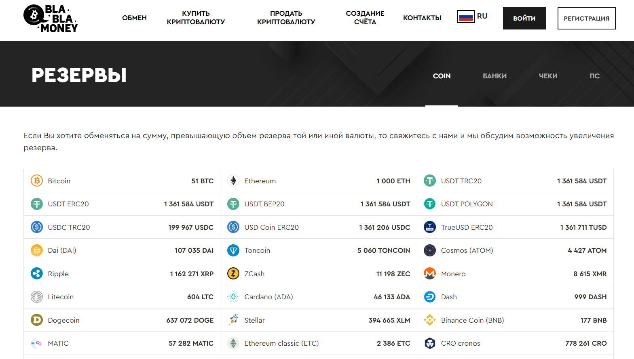Click the Toncoin icon
The height and width of the screenshot is (359, 634).
click(233, 250)
